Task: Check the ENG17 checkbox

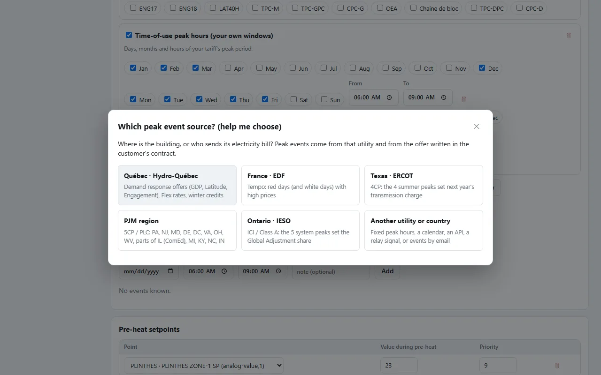Action: tap(133, 8)
